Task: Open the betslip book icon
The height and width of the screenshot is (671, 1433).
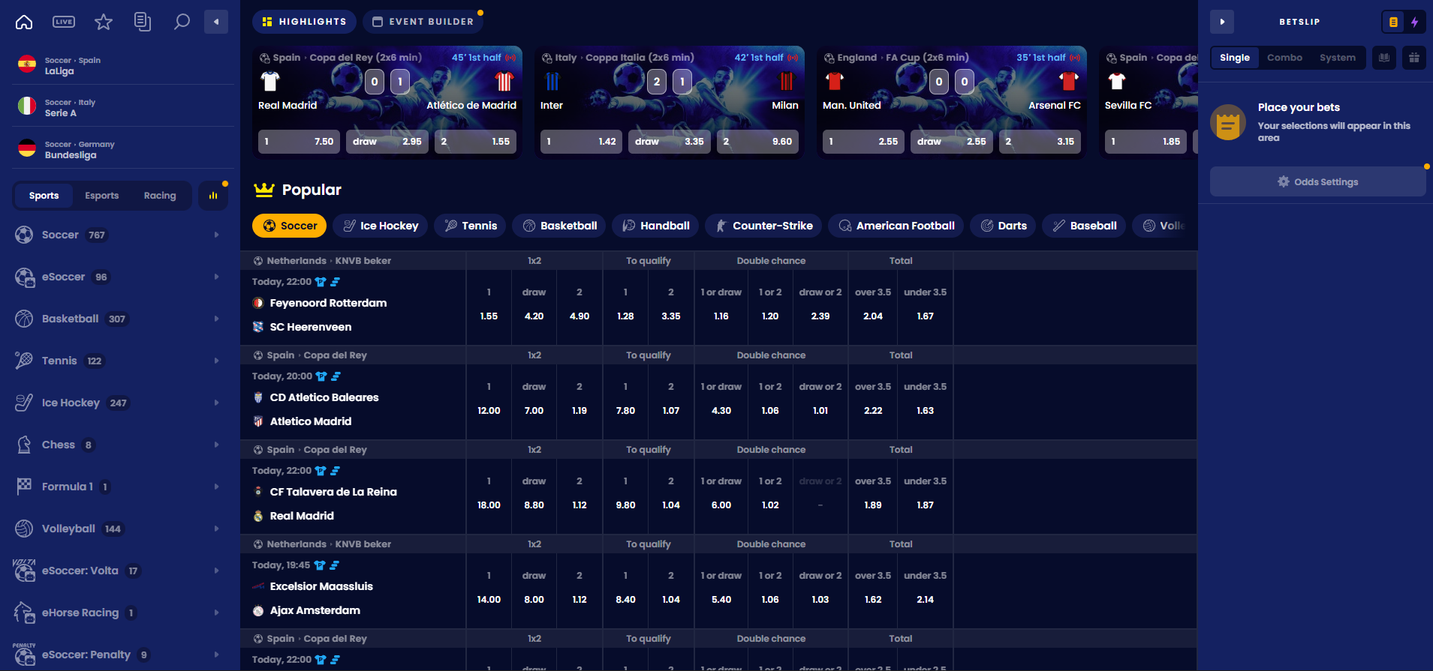Action: point(1384,57)
